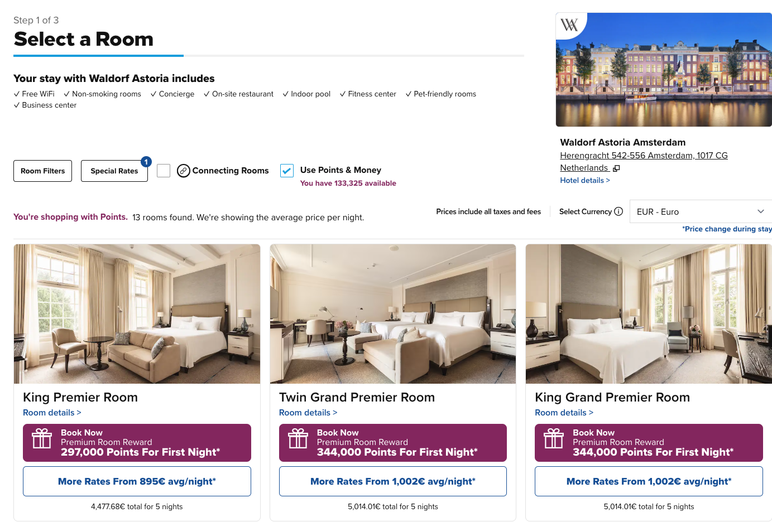Expand King Premier Room details
This screenshot has width=772, height=522.
(x=52, y=413)
